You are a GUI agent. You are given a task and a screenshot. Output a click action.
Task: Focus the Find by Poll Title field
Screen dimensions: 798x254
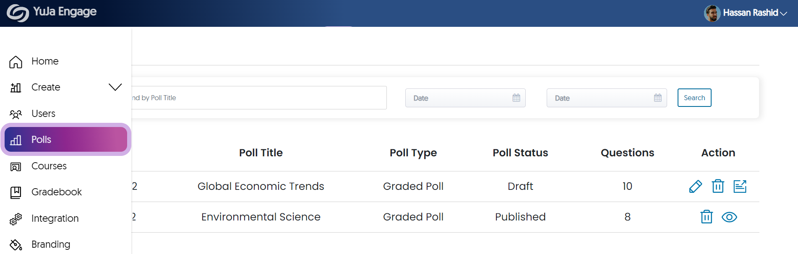[259, 98]
